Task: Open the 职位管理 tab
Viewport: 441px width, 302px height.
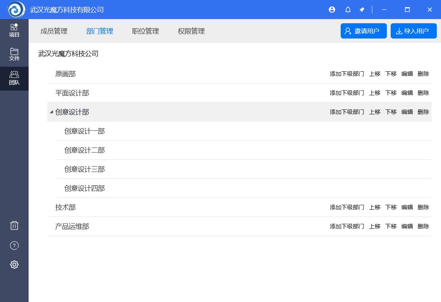Action: [145, 31]
